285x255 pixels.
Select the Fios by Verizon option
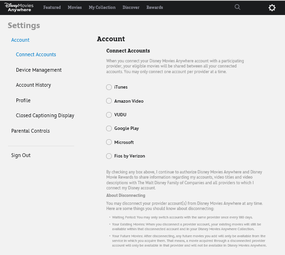click(x=109, y=156)
